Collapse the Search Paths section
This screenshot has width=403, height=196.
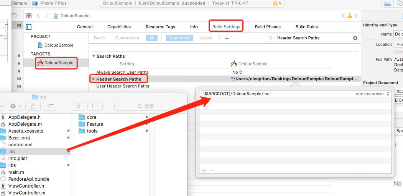coord(94,56)
